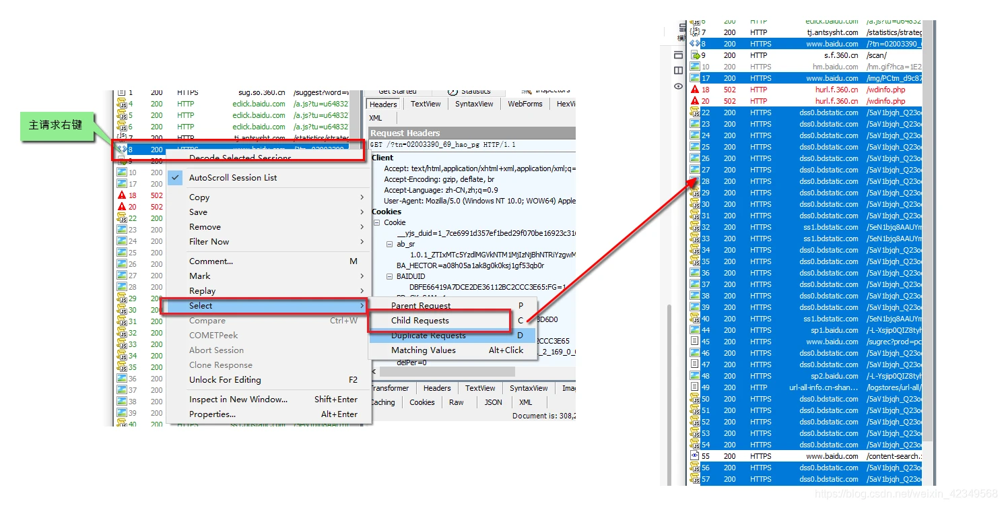Click the document icon of url-all-info session 49
Screen dimensions: 1004x506
(x=695, y=387)
